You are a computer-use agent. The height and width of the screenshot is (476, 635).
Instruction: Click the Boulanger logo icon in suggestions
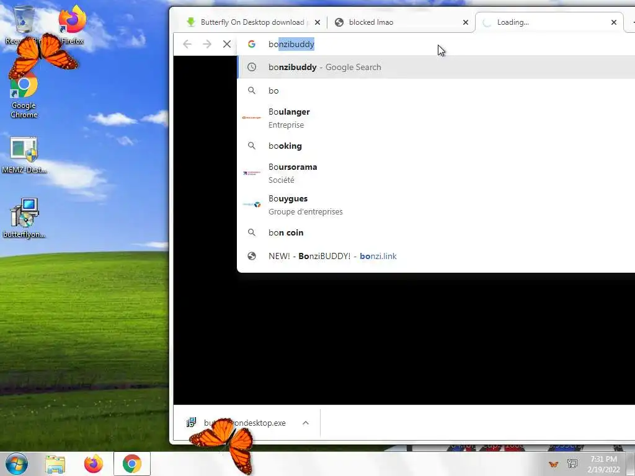point(252,118)
